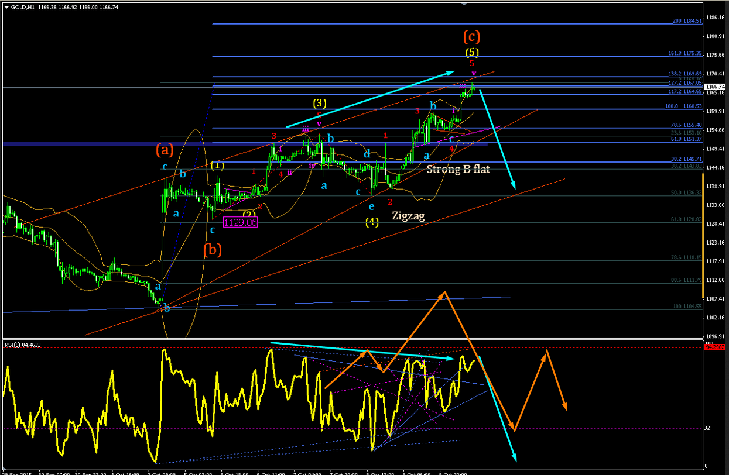Click price scale value 1138.91

[x=716, y=187]
